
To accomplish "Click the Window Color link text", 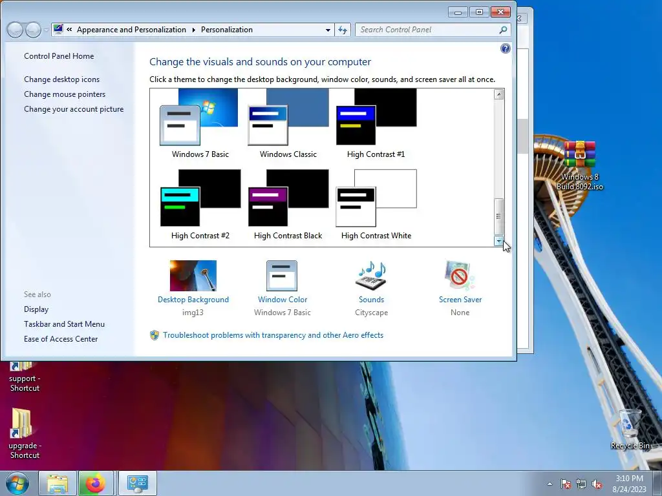I will click(283, 300).
